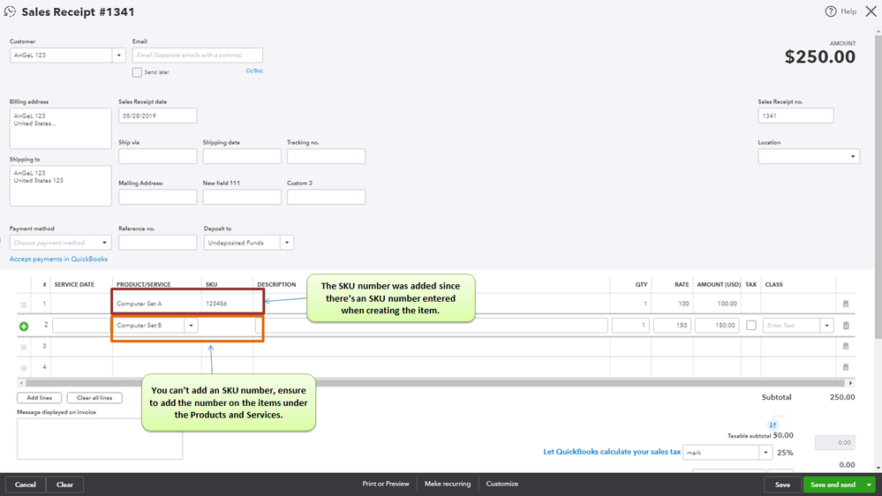Open the Customize option
Viewport: 882px width, 496px height.
(502, 484)
